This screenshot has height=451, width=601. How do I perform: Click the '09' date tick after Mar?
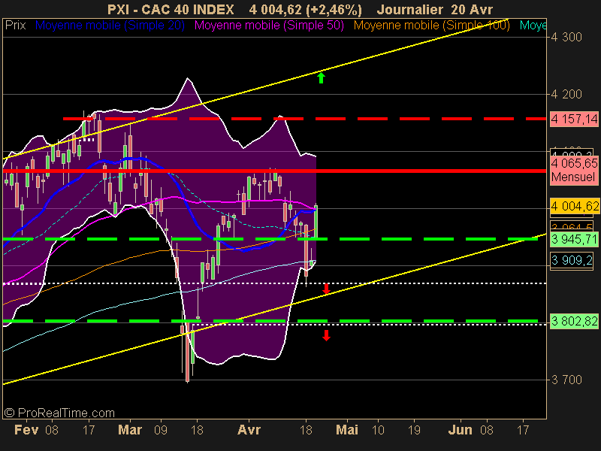[161, 430]
